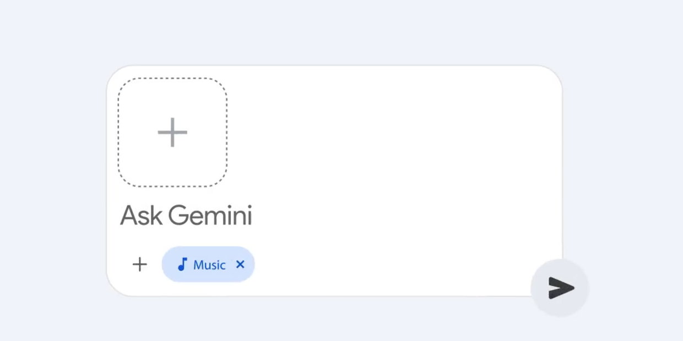This screenshot has width=683, height=341.
Task: Open the small plus attachment menu
Action: click(x=140, y=265)
